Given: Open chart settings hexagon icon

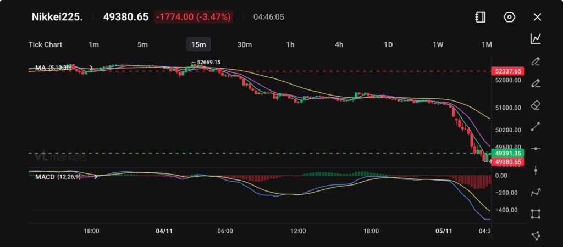Looking at the screenshot, I should (x=509, y=17).
